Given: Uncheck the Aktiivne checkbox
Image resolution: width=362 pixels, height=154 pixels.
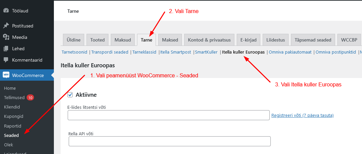Looking at the screenshot, I should (70, 95).
